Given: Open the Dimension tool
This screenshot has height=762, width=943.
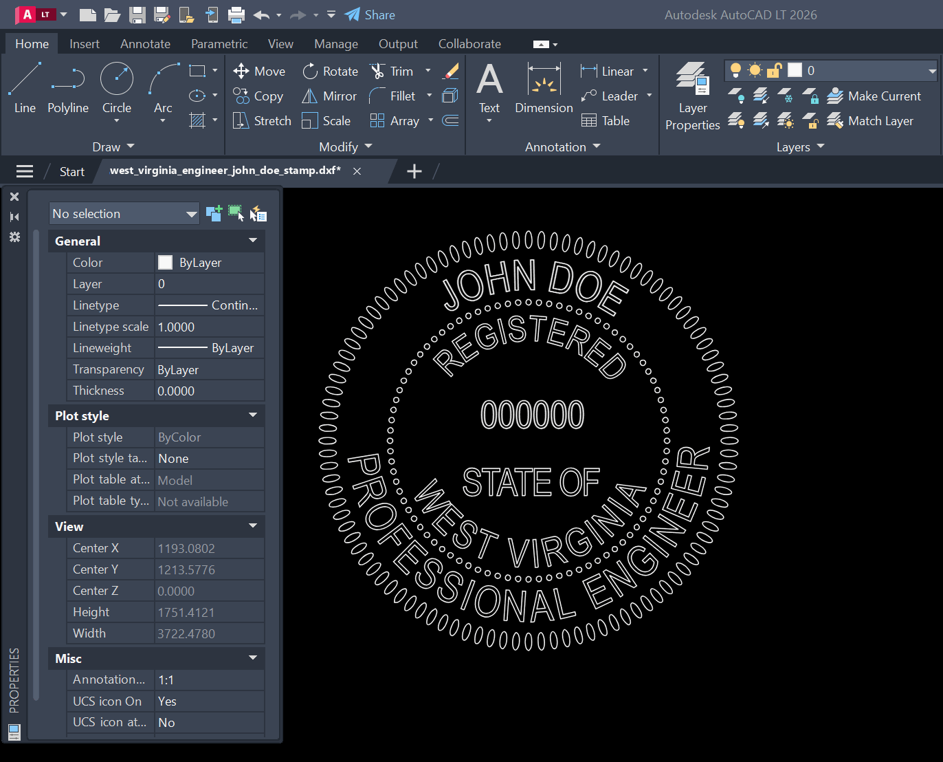Looking at the screenshot, I should [544, 87].
